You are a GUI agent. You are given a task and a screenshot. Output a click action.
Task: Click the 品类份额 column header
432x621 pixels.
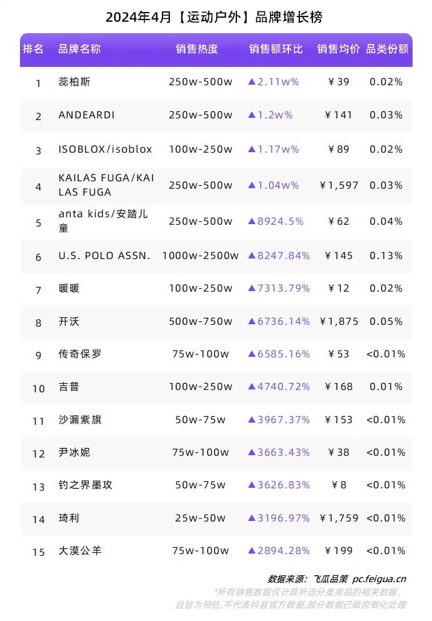387,49
